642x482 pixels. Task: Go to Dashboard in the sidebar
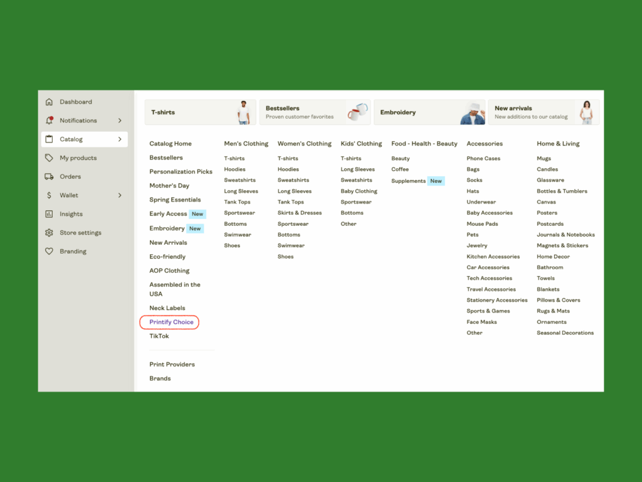(x=76, y=102)
